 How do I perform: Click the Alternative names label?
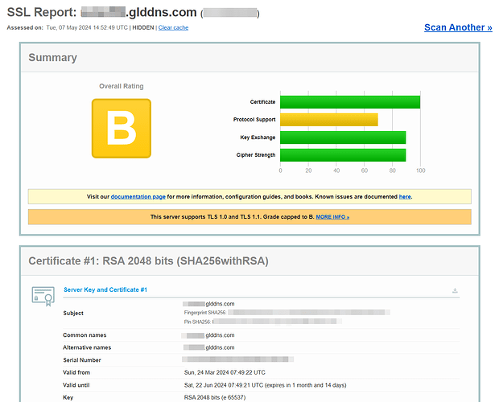tap(87, 347)
